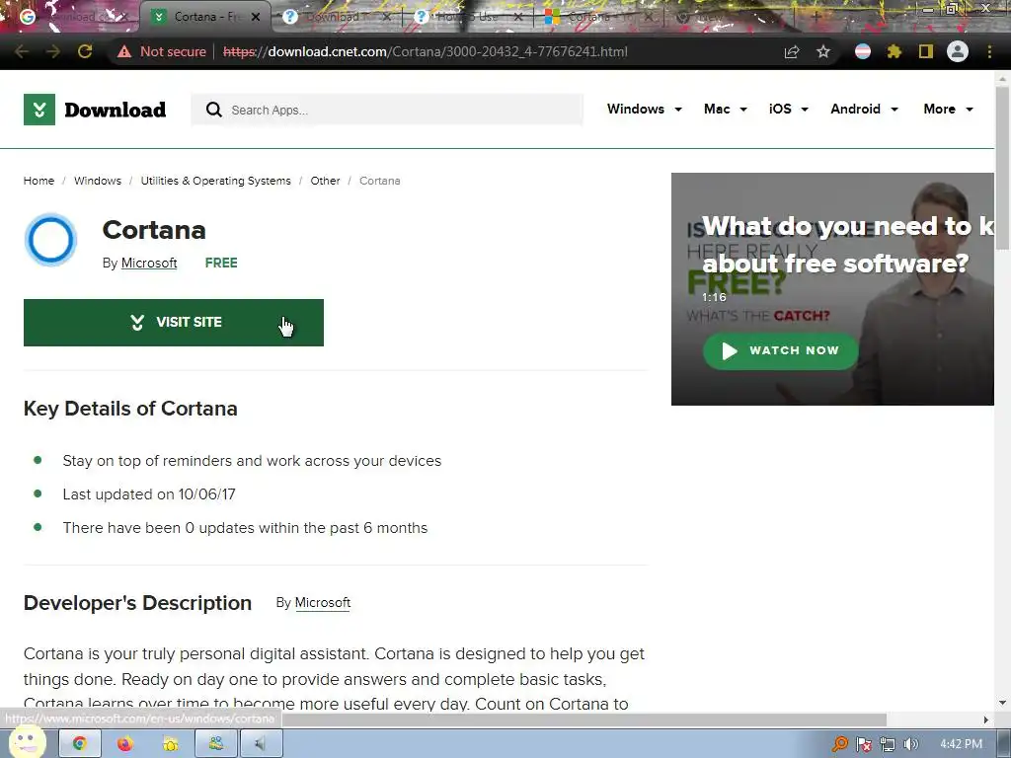Click the WATCH NOW button
The height and width of the screenshot is (758, 1011).
[780, 350]
